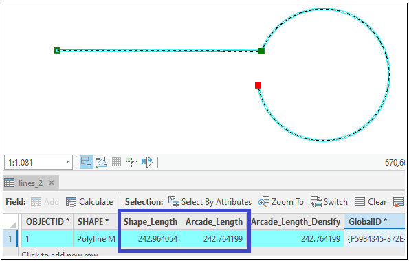Toggle the grid icon in map toolbar

[116, 162]
